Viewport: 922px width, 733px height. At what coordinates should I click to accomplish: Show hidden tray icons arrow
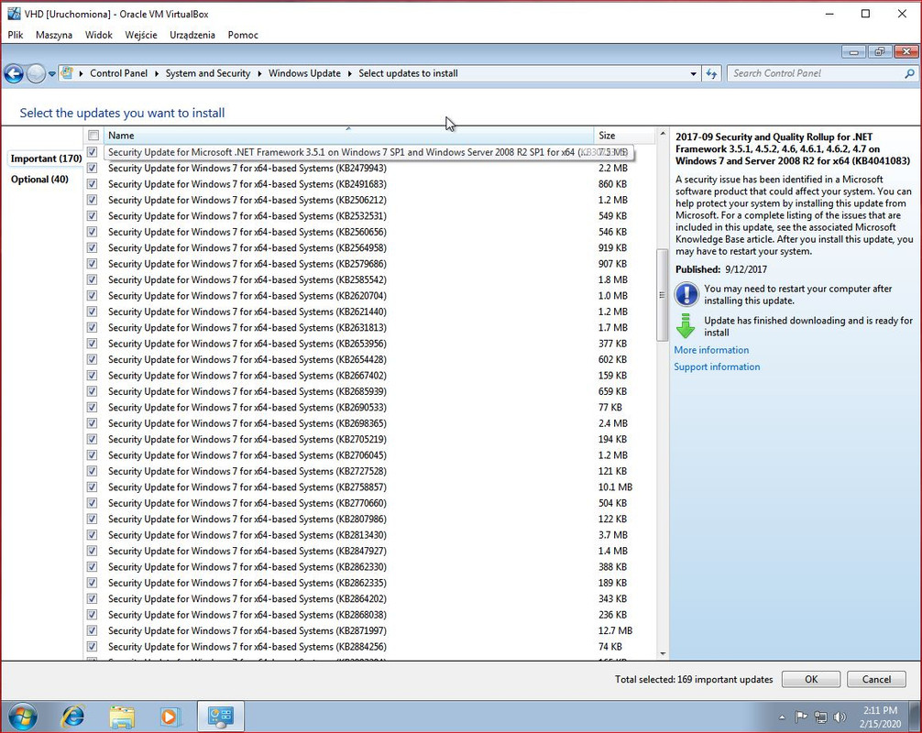click(x=782, y=717)
